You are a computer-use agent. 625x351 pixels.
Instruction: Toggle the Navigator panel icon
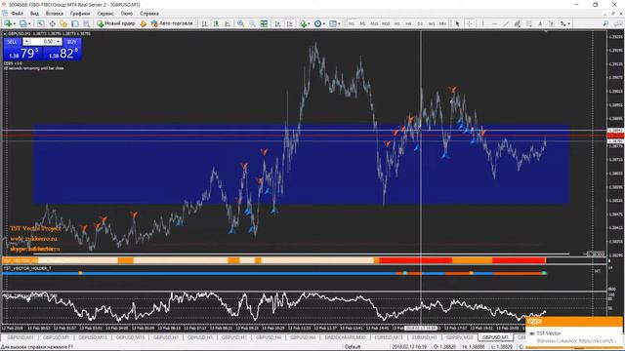coord(63,23)
